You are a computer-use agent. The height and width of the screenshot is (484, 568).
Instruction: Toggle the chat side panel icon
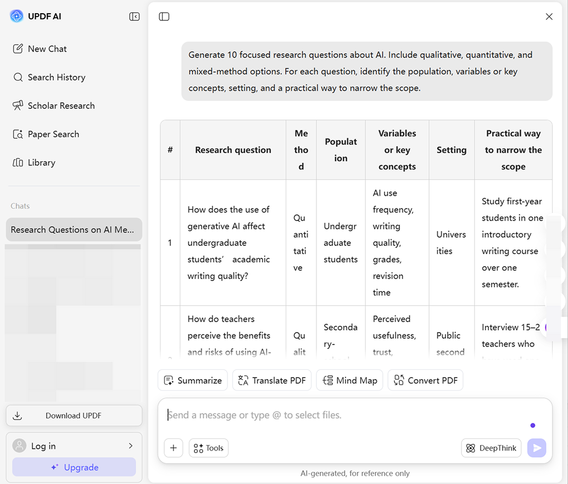[164, 16]
